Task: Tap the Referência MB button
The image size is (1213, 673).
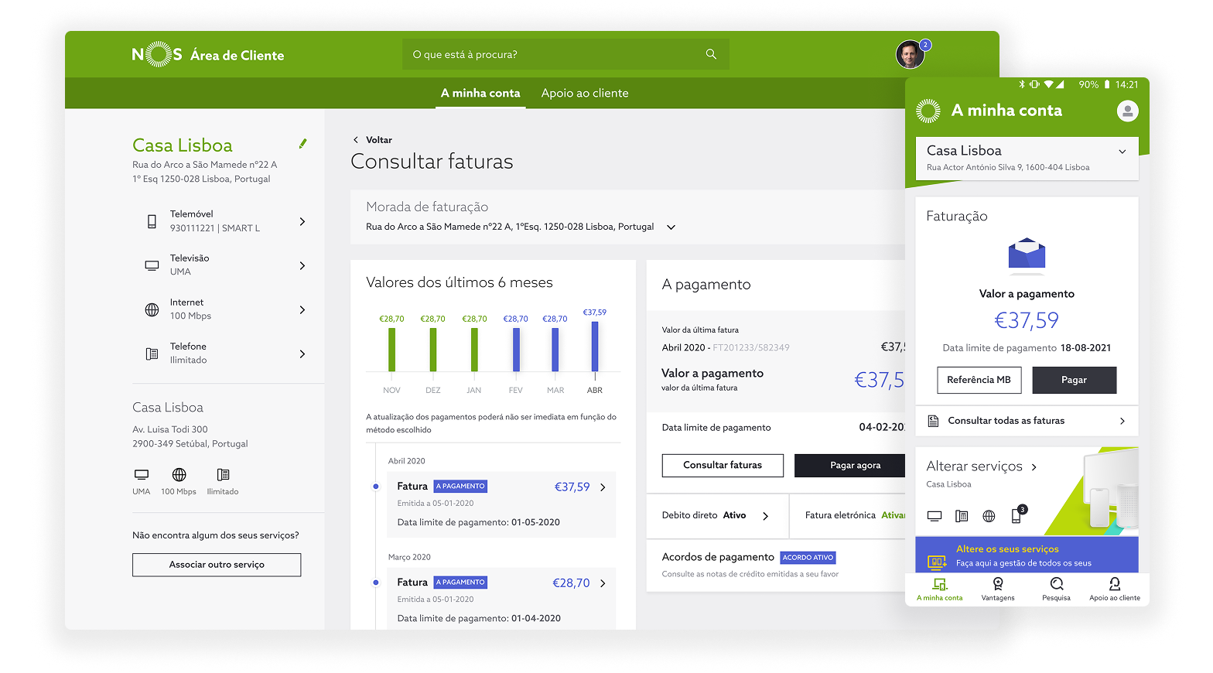Action: (x=979, y=380)
